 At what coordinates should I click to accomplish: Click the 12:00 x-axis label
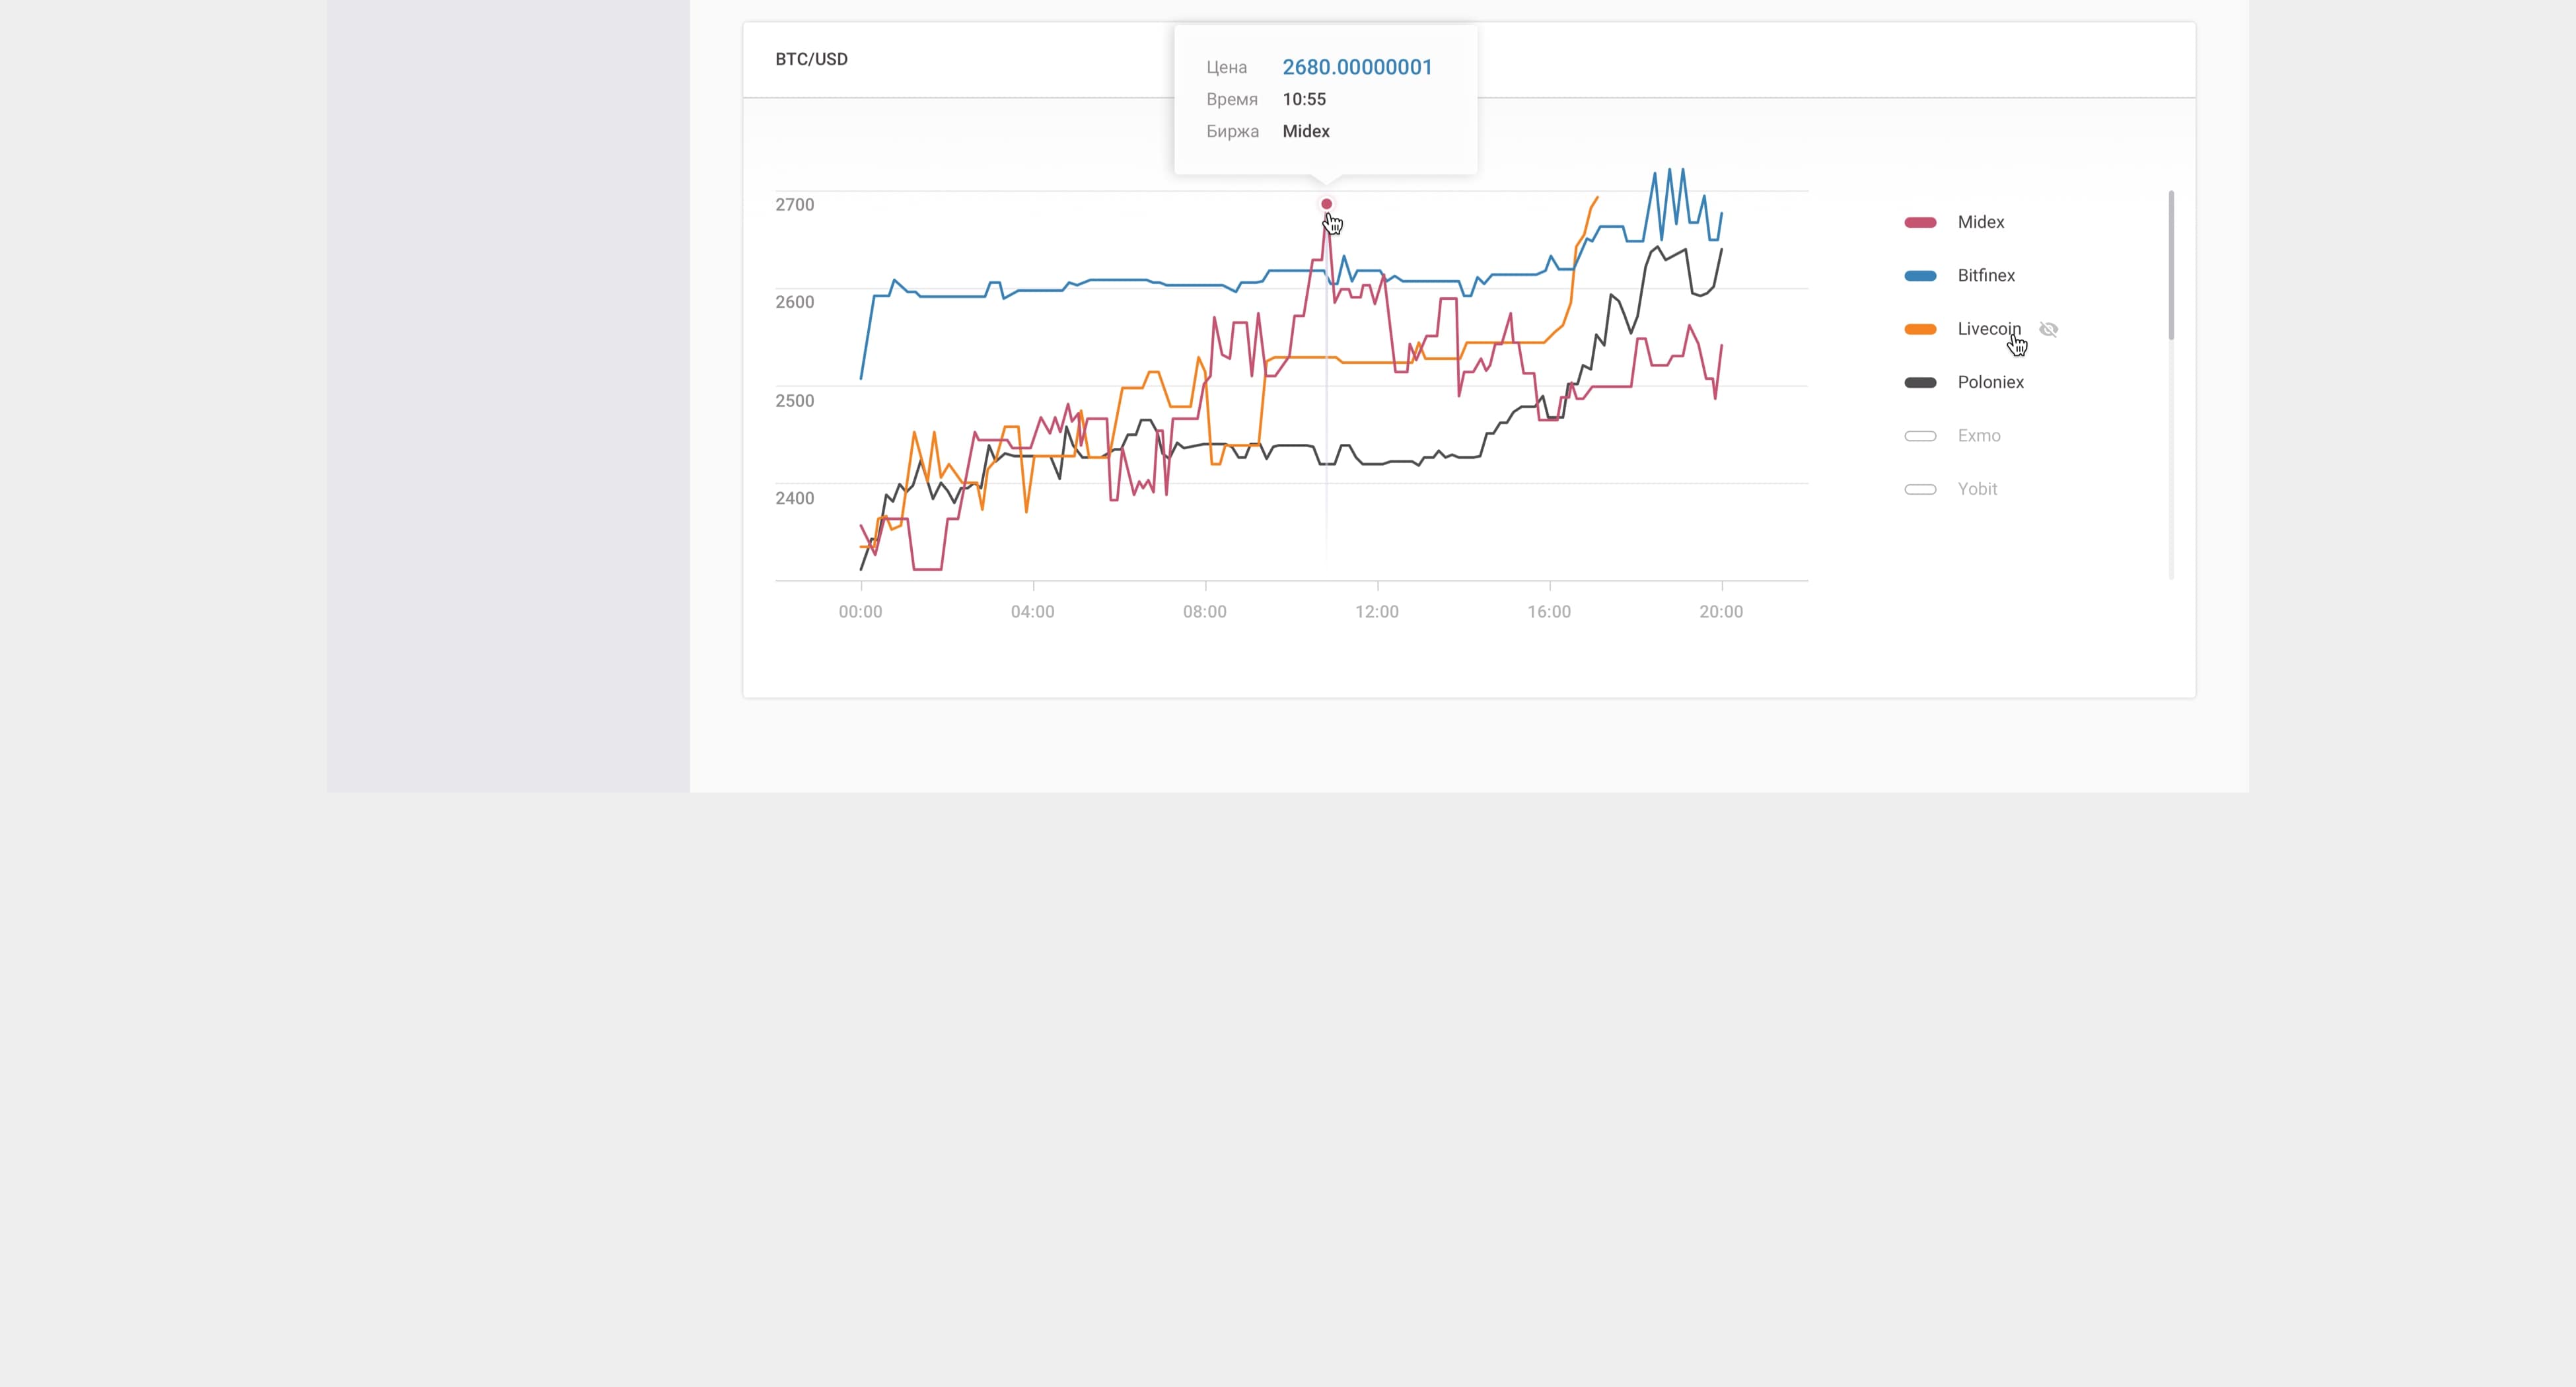(1377, 612)
